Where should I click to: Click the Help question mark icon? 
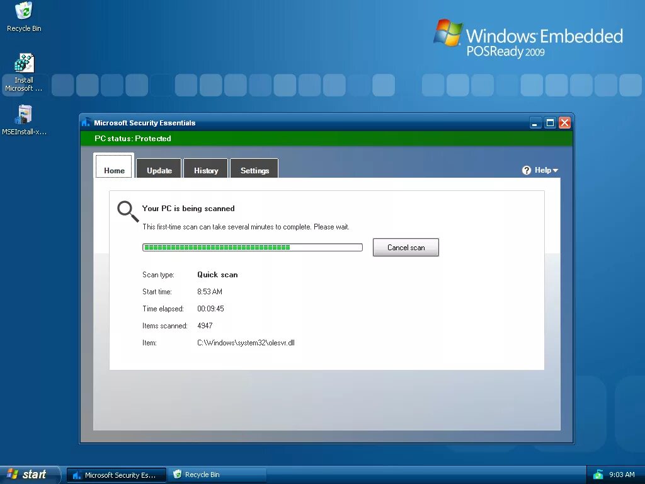[x=527, y=170]
